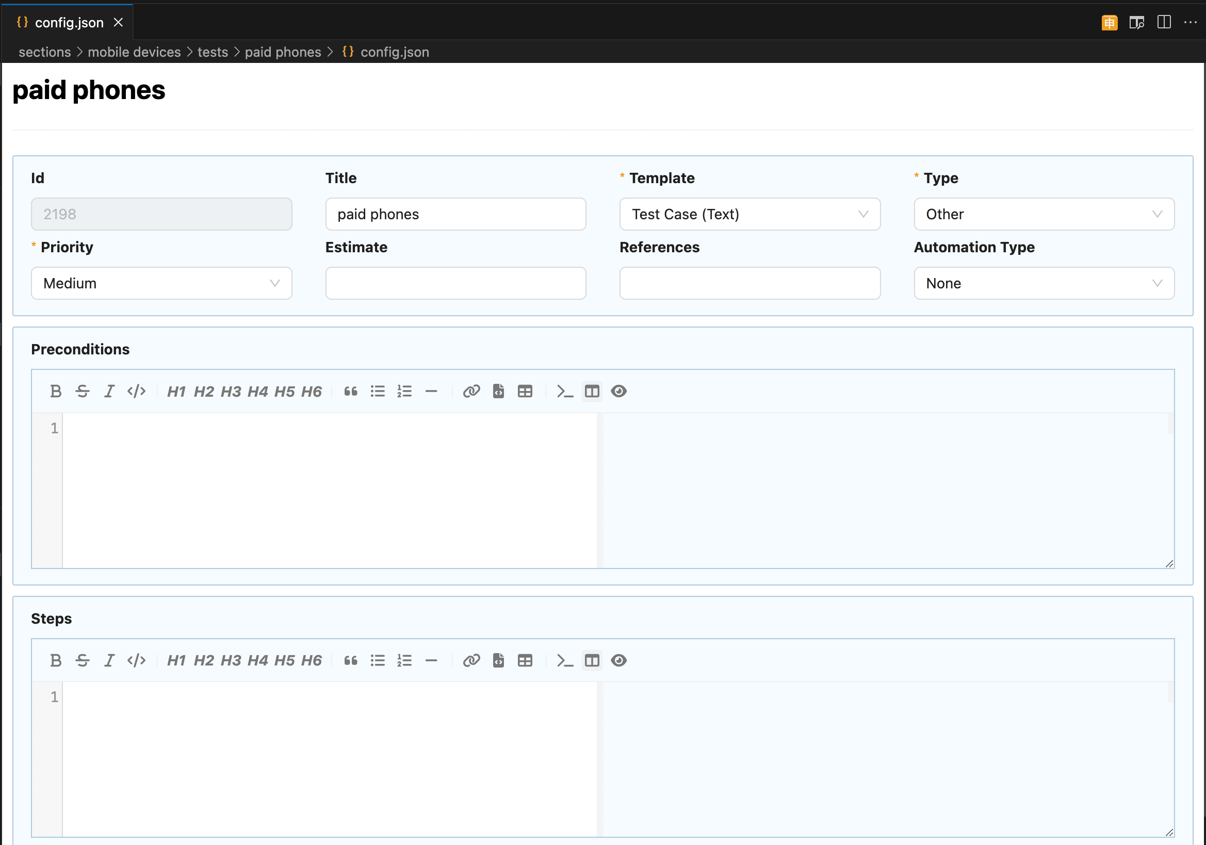Click inside Steps text editing area
The height and width of the screenshot is (845, 1206).
pos(329,759)
